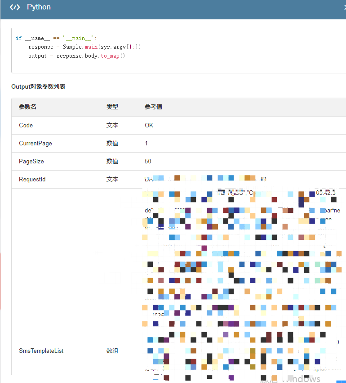Click the if __name__ code line

click(56, 38)
